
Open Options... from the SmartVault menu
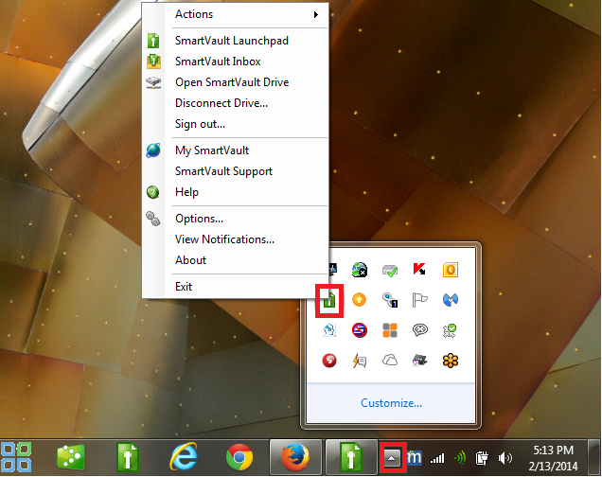coord(235,219)
